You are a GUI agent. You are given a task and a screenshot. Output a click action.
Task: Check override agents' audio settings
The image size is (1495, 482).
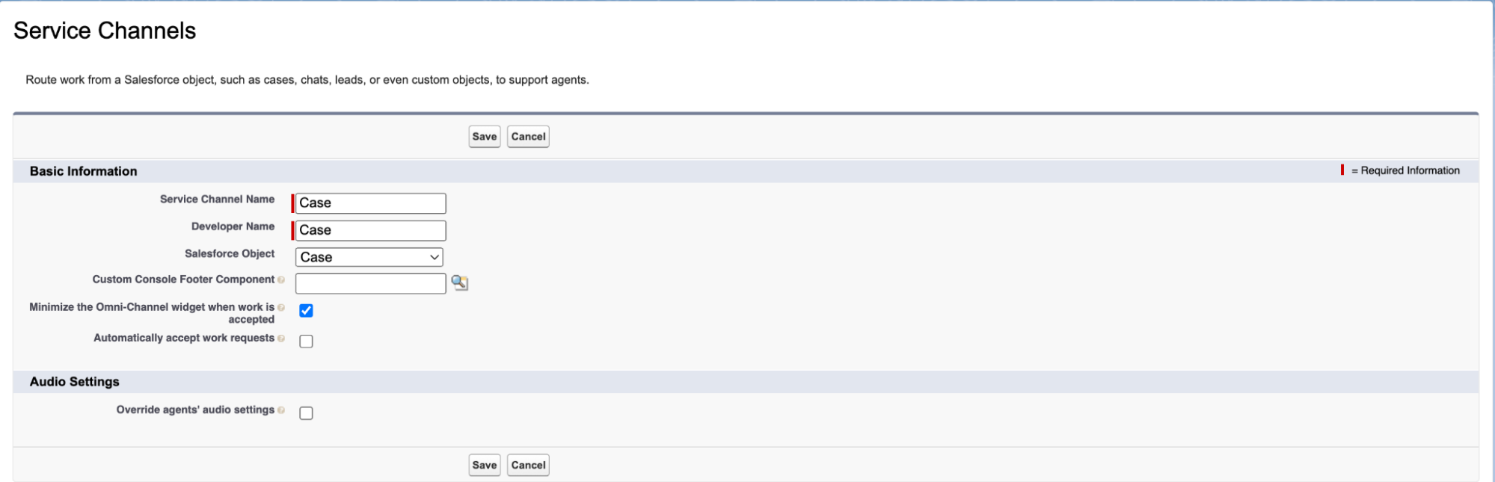tap(306, 413)
